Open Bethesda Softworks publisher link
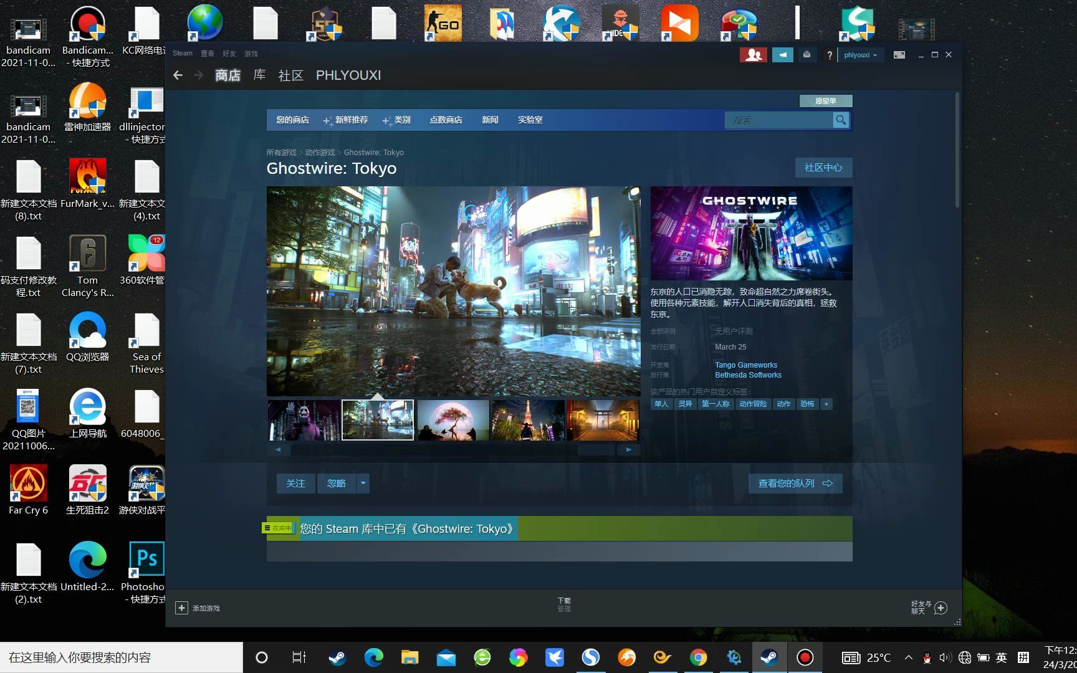 pyautogui.click(x=748, y=375)
